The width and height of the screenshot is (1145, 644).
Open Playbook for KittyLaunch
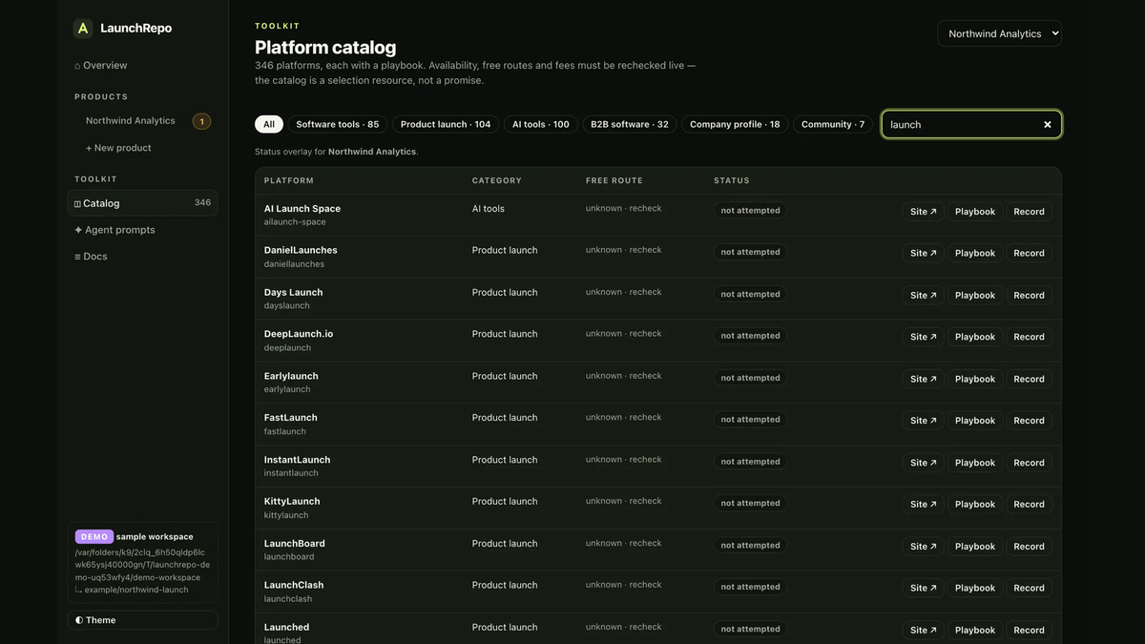975,504
